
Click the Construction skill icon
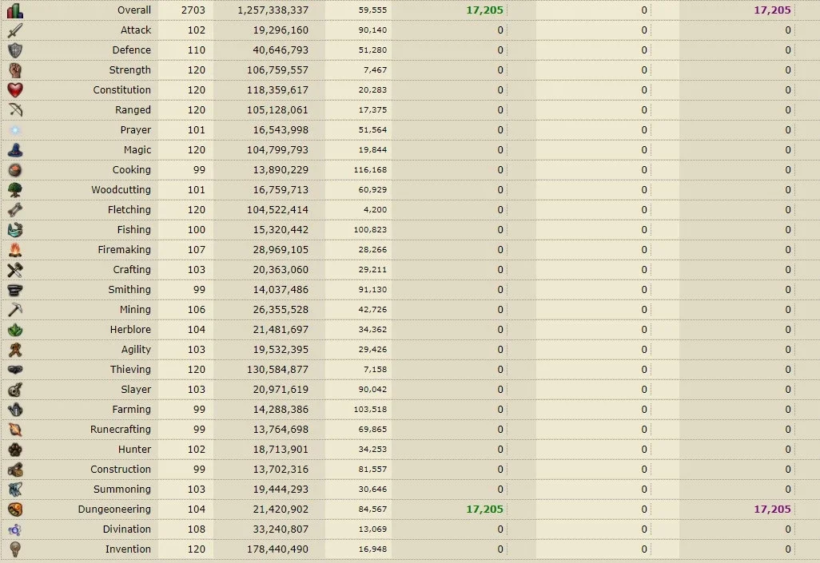[x=15, y=470]
